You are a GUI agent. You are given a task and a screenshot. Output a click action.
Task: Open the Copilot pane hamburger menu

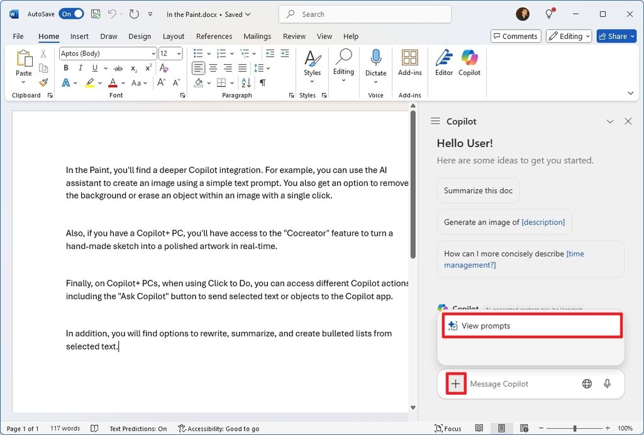click(x=435, y=121)
